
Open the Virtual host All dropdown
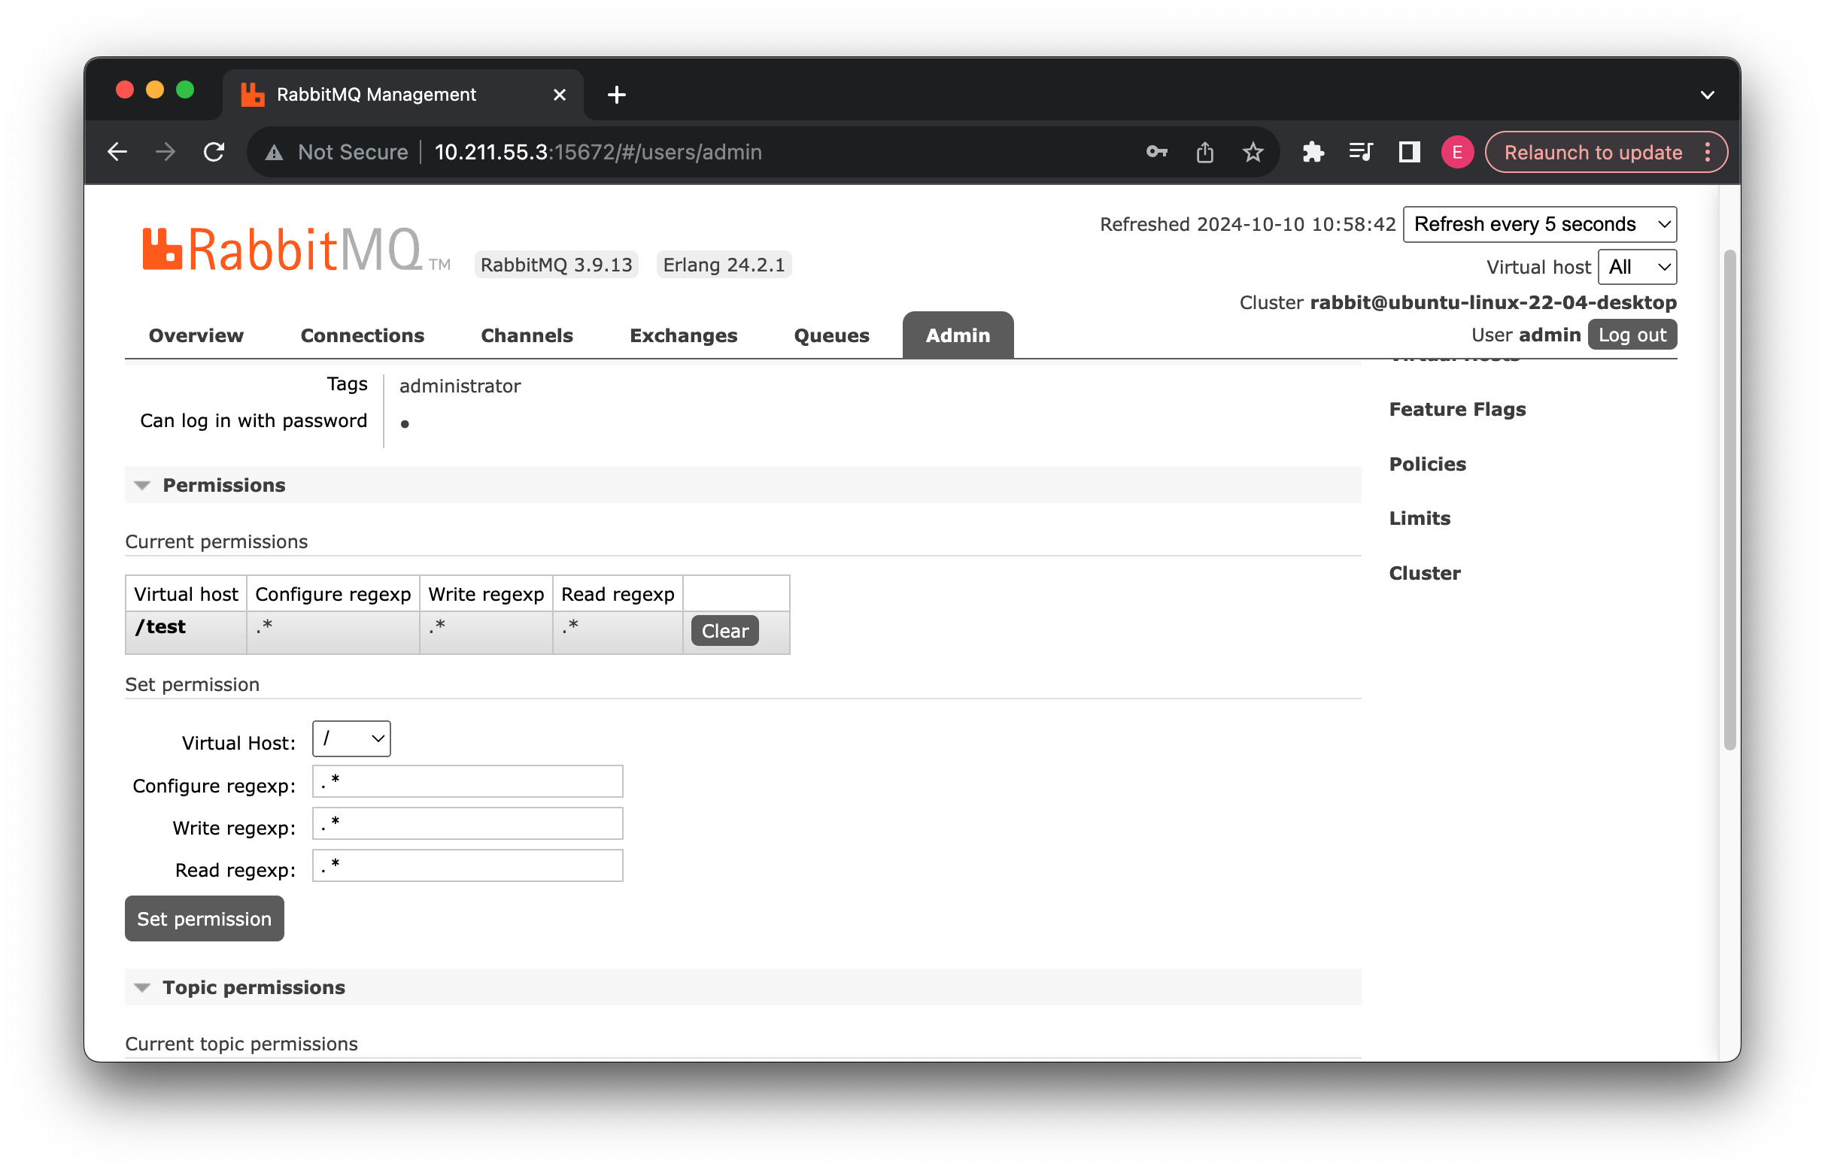click(1637, 268)
